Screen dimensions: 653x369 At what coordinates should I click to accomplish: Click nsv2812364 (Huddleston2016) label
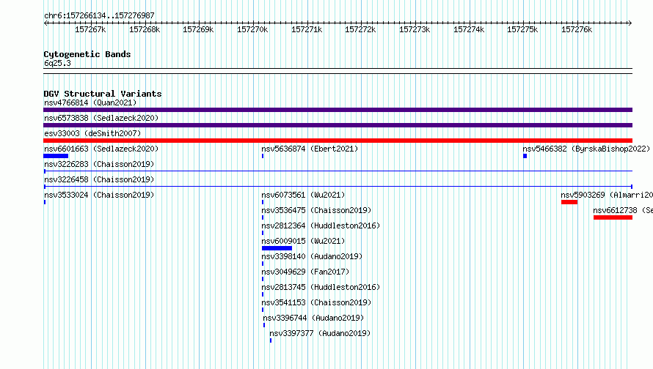click(321, 225)
